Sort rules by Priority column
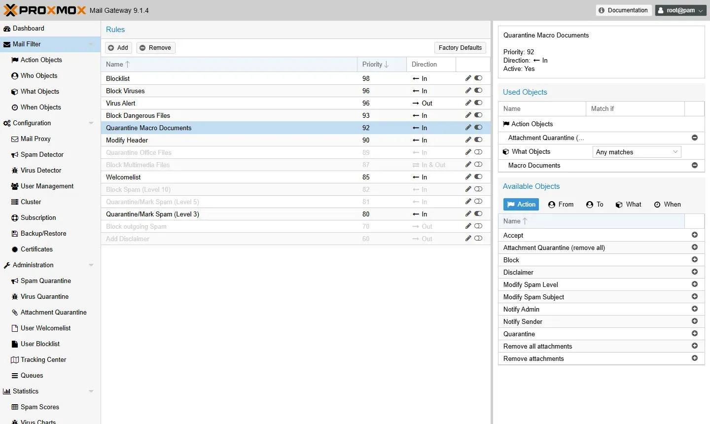The height and width of the screenshot is (424, 710). (382, 65)
